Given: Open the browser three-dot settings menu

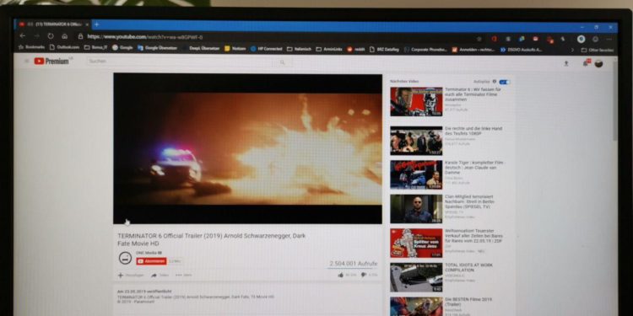Looking at the screenshot, I should pos(609,39).
